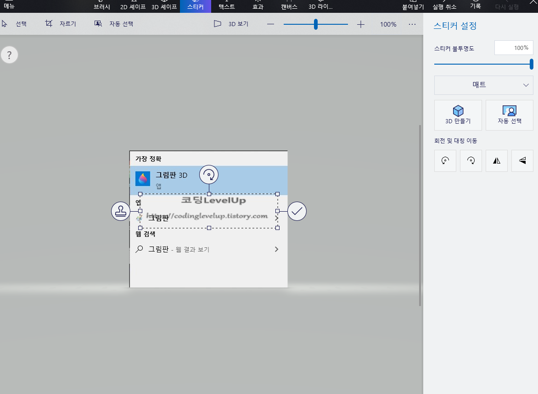The image size is (538, 394).
Task: Click 자동 선택 in sticker settings
Action: [510, 115]
